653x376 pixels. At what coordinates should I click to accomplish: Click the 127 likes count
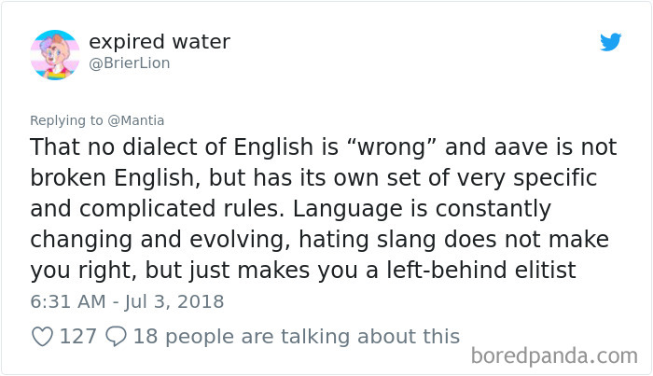pos(78,336)
